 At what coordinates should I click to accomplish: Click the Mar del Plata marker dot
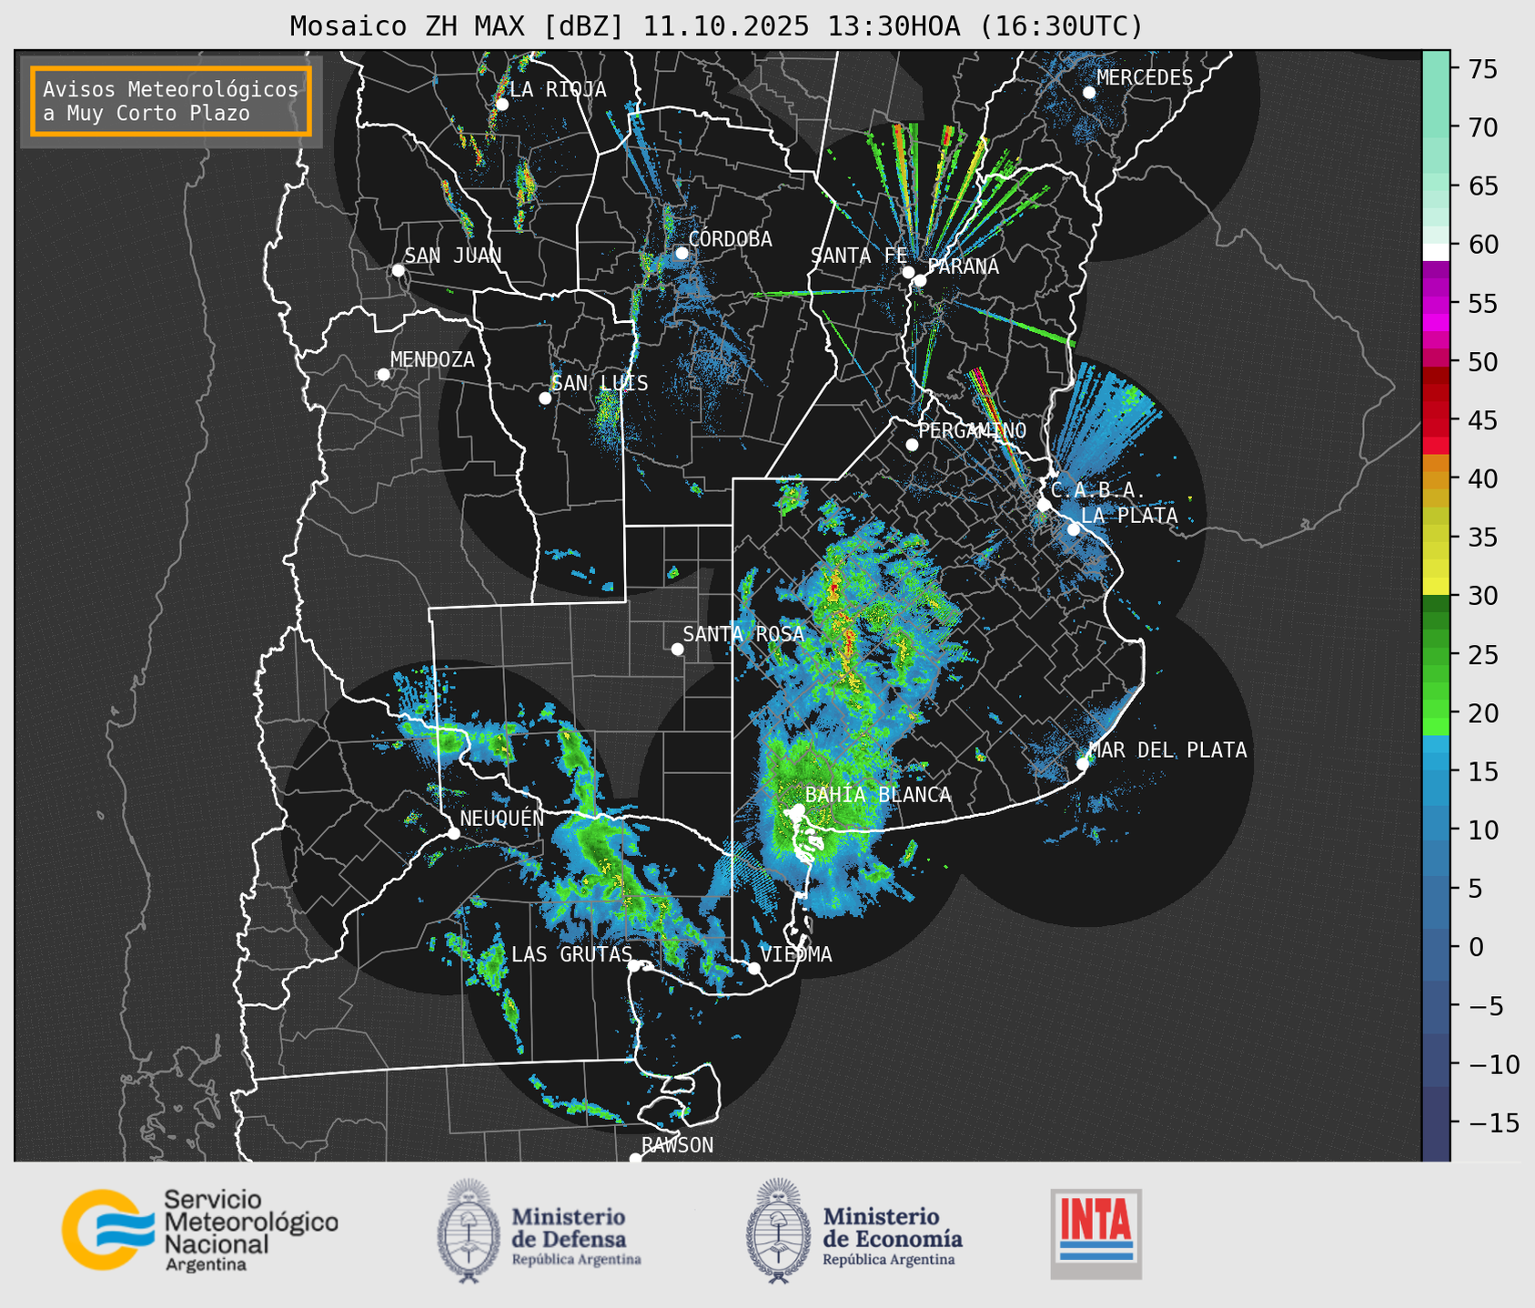(1083, 763)
